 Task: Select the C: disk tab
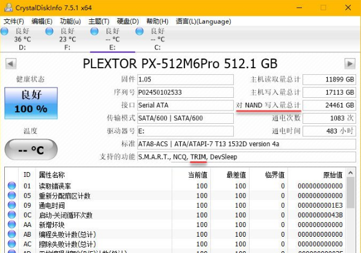(x=157, y=39)
